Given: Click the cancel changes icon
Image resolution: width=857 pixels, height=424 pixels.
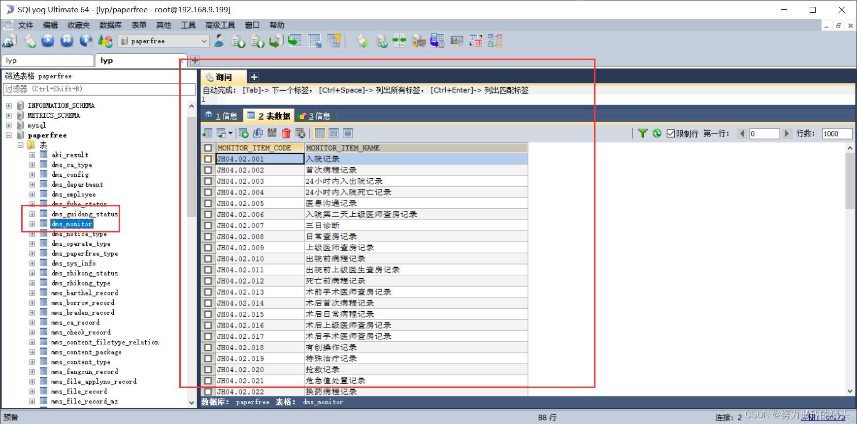Looking at the screenshot, I should (x=300, y=133).
